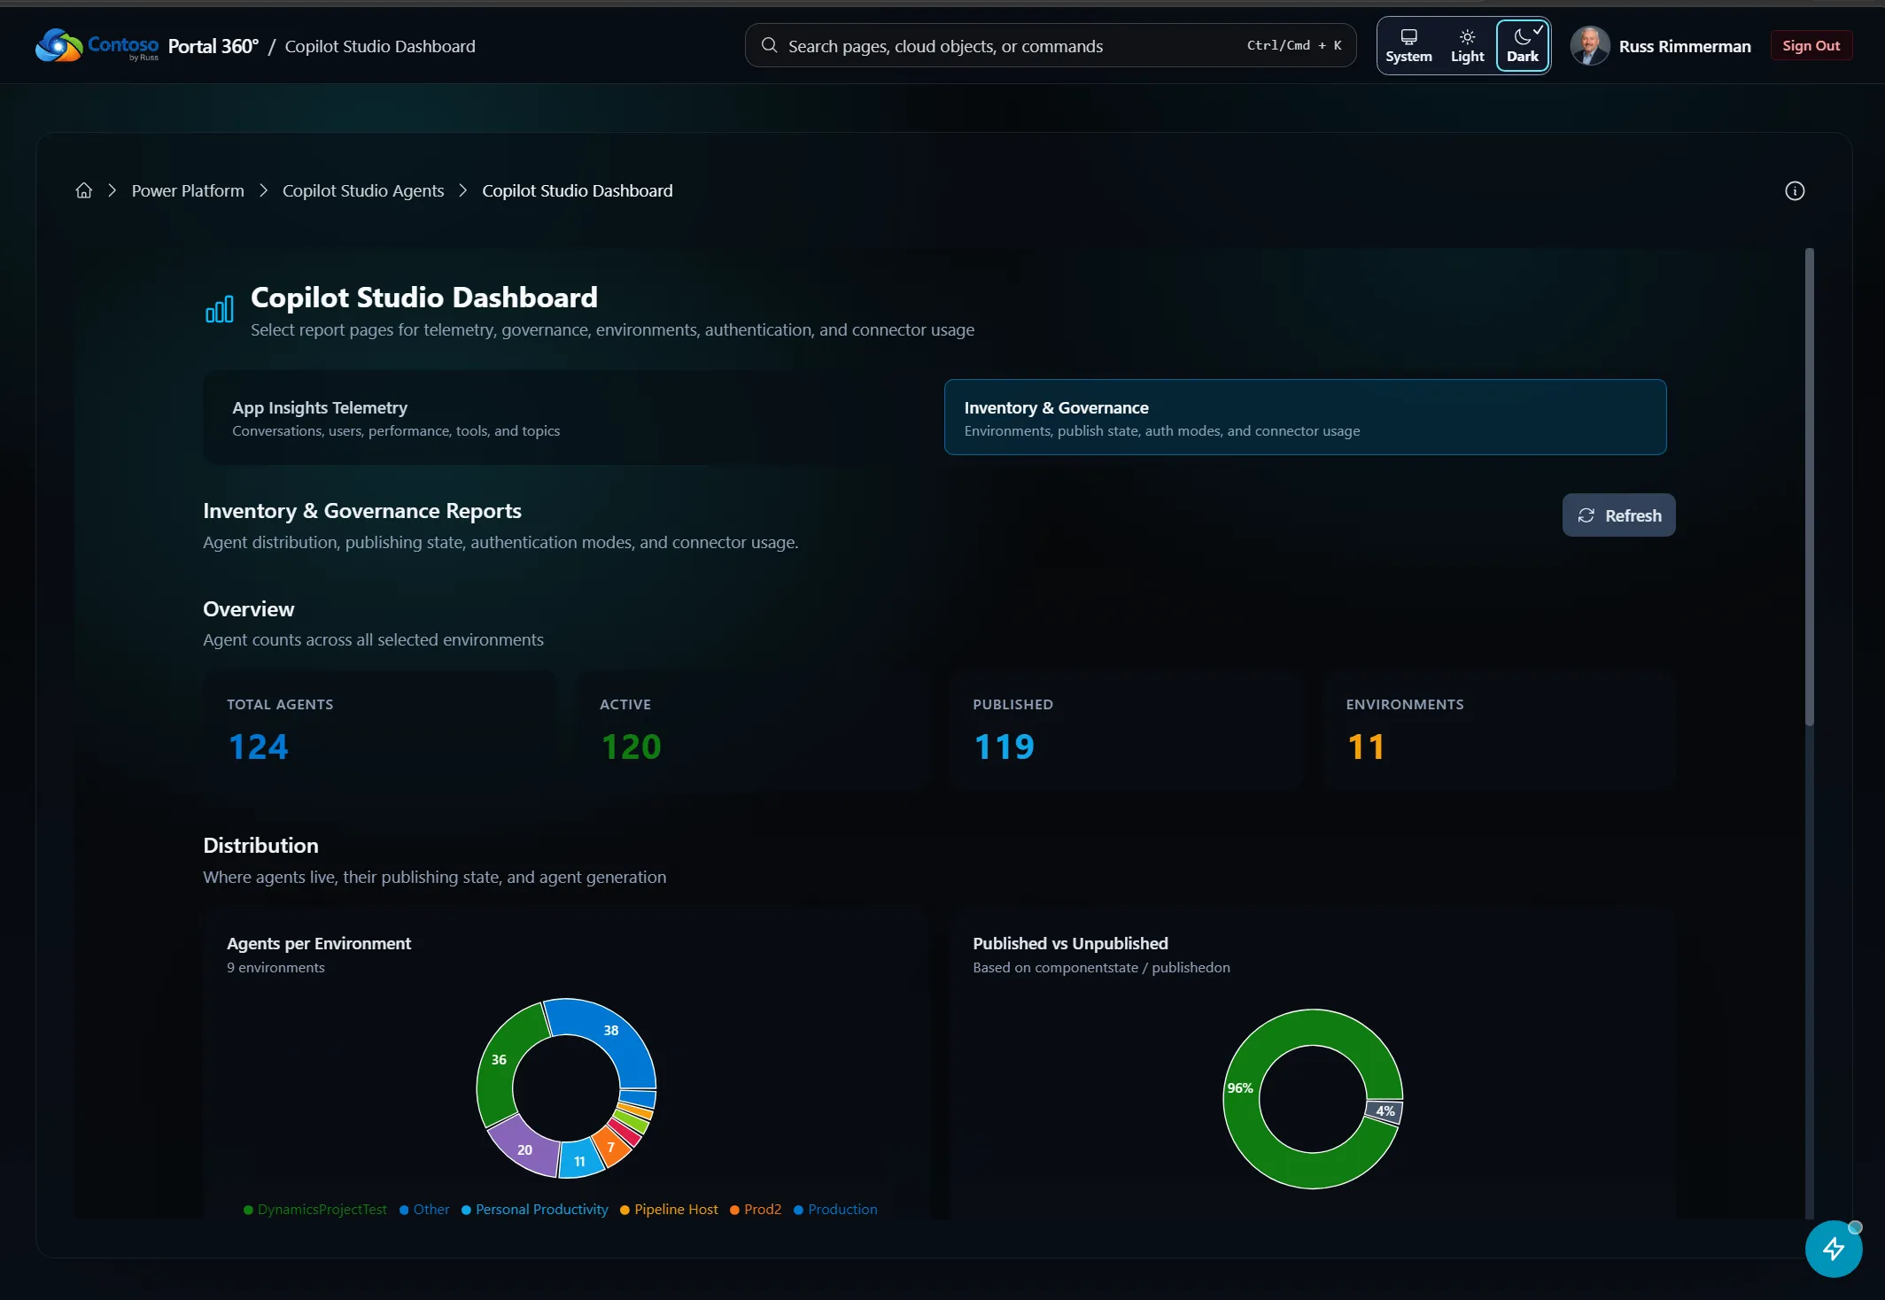Select the System theme option
The image size is (1885, 1300).
tap(1408, 46)
